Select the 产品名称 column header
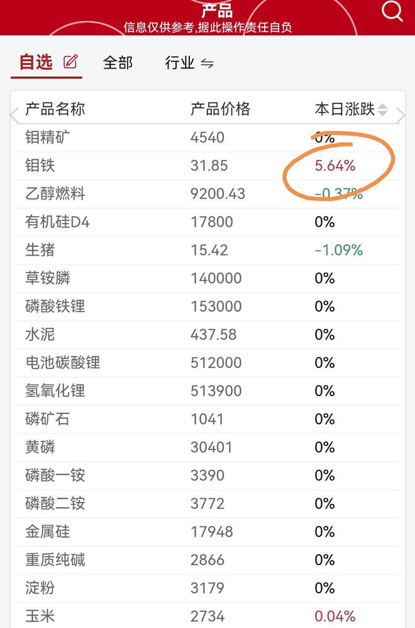 click(55, 109)
